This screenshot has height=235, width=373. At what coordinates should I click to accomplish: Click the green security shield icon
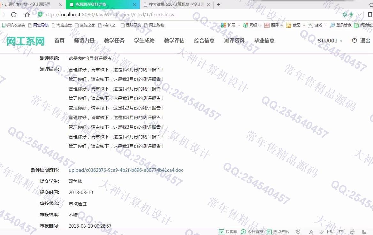click(40, 14)
